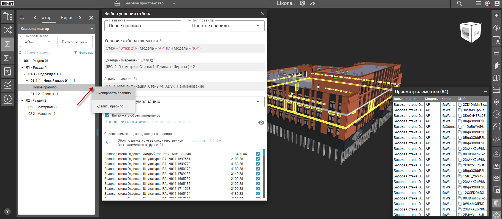
Task: Click the 3D view orientation cube
Action: 471,33
